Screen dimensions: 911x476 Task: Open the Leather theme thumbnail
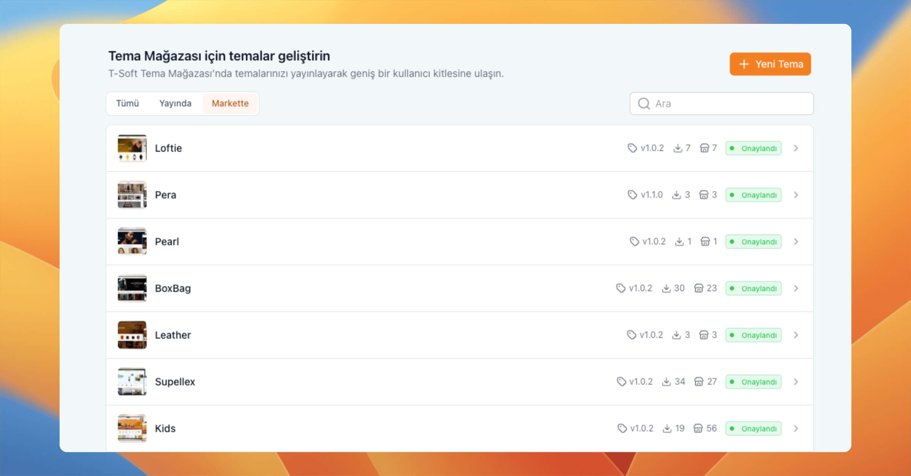coord(132,335)
